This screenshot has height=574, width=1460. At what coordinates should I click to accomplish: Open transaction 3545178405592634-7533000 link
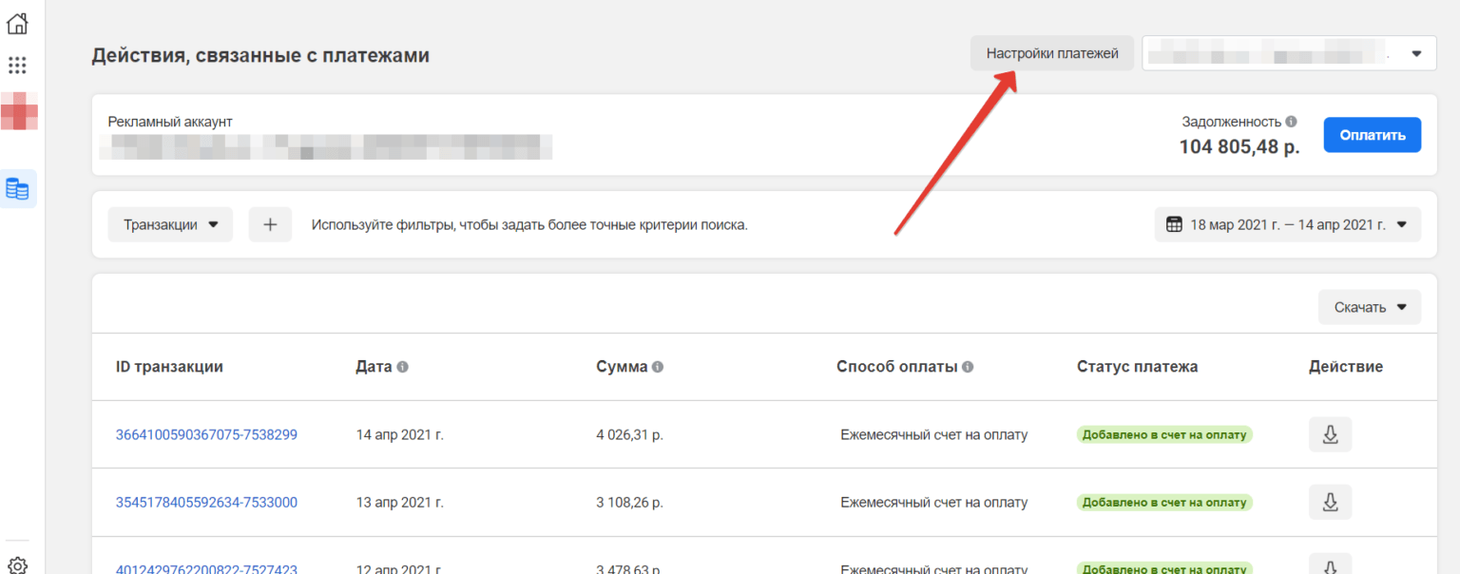pos(206,502)
